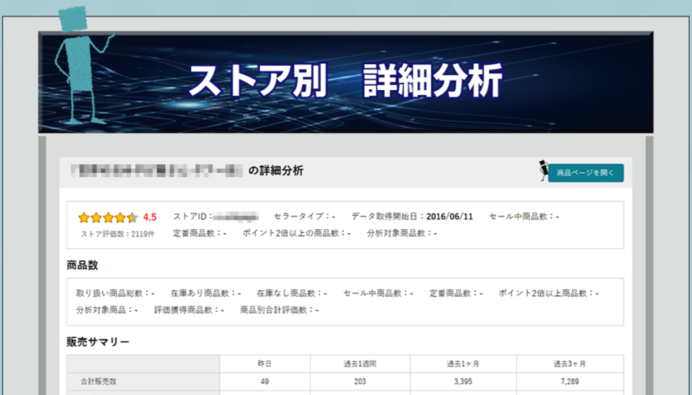Viewport: 692px width, 395px height.
Task: Click the データ取得開始日 2016/06/11 value
Action: pos(449,217)
